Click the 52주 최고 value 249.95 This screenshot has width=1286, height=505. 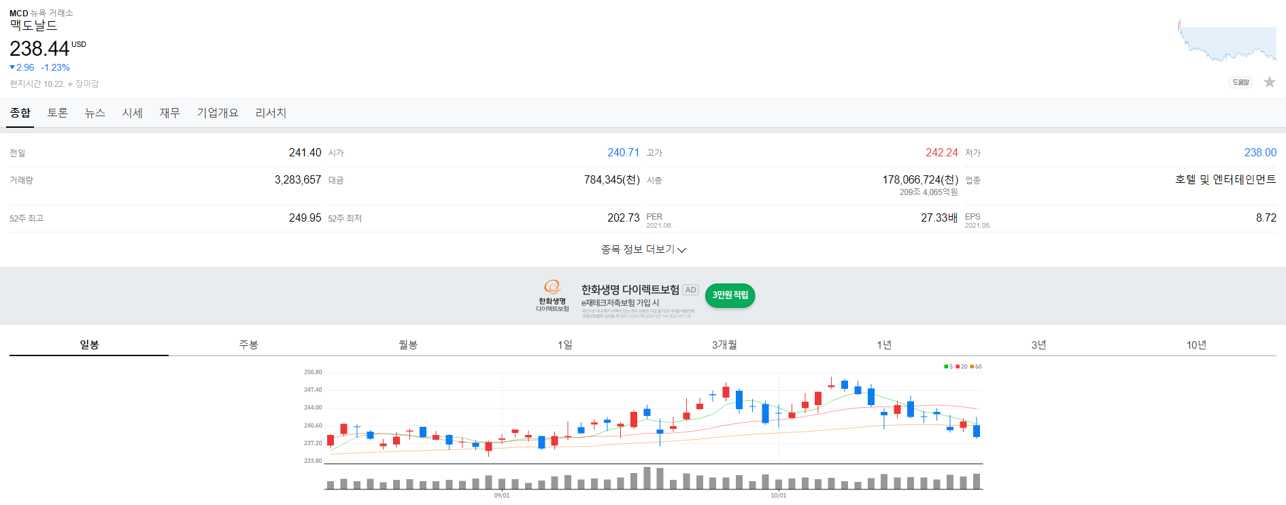tap(305, 217)
